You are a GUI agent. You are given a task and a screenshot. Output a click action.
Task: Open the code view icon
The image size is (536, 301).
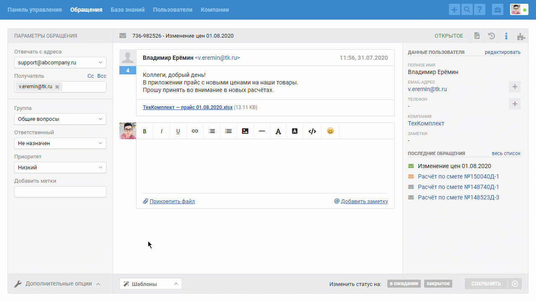pos(312,131)
